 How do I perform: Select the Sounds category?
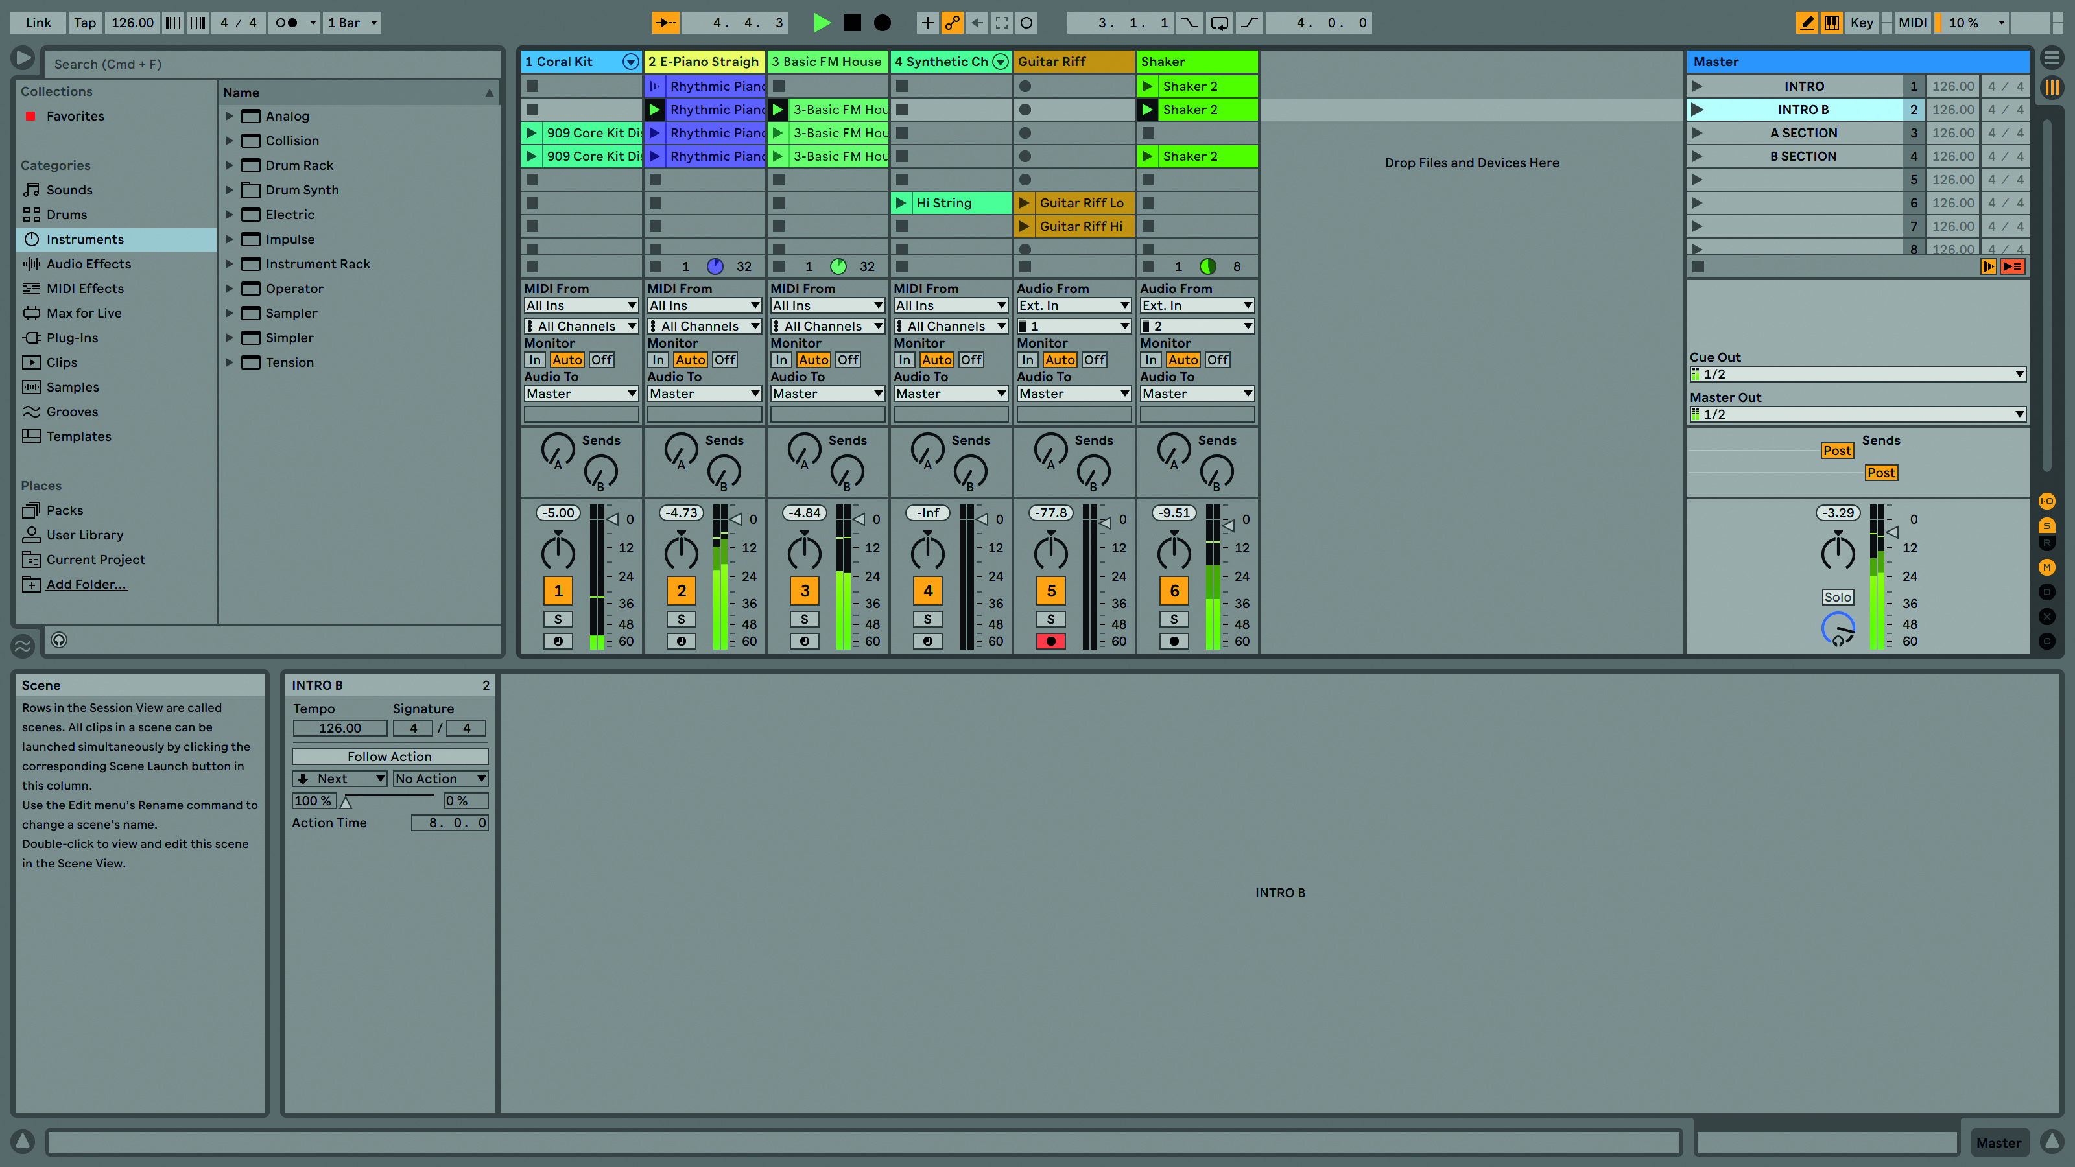[69, 190]
